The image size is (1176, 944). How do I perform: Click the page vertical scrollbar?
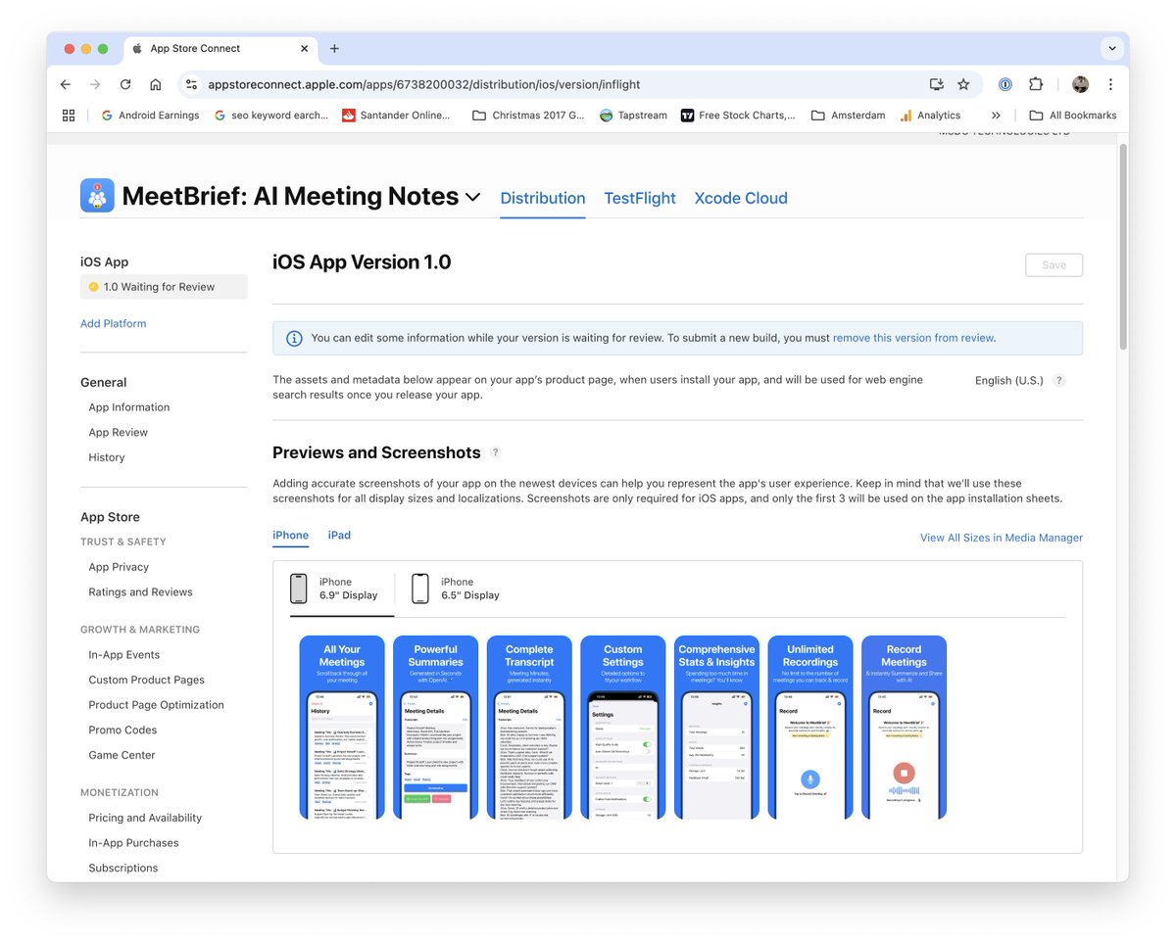1123,248
